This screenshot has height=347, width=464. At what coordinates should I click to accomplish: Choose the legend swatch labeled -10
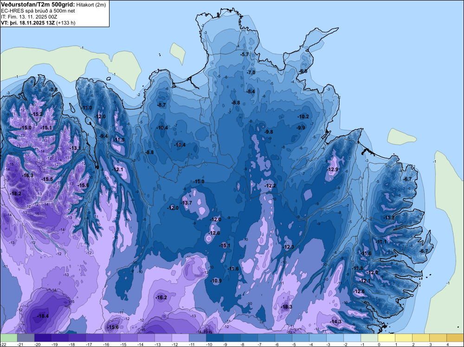(214, 338)
